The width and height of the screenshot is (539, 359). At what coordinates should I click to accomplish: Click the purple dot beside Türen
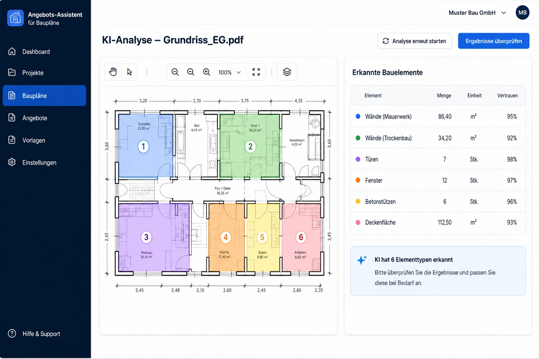pos(358,159)
